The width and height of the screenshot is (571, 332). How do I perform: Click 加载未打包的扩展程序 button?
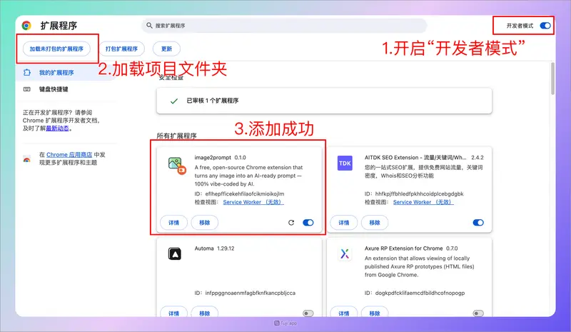tap(56, 49)
